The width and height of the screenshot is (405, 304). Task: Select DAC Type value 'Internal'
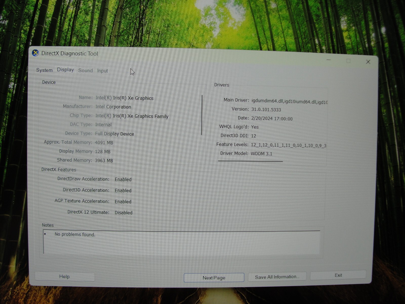[x=103, y=125]
